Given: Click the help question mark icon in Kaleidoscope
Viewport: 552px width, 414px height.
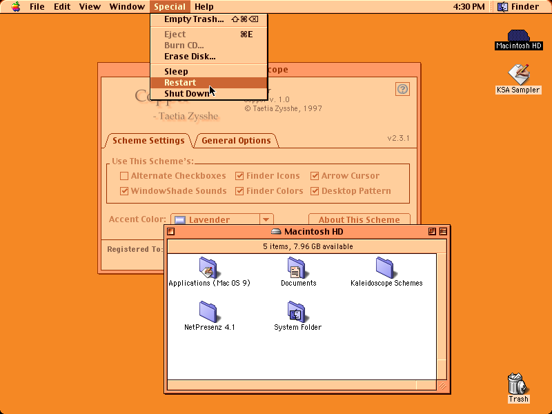Looking at the screenshot, I should tap(402, 89).
